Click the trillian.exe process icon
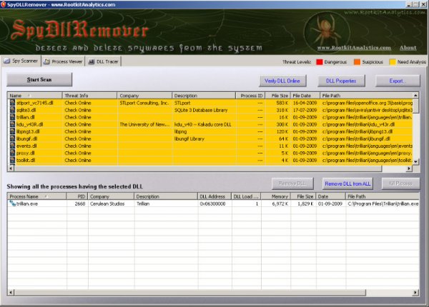The width and height of the screenshot is (429, 307). click(x=13, y=203)
